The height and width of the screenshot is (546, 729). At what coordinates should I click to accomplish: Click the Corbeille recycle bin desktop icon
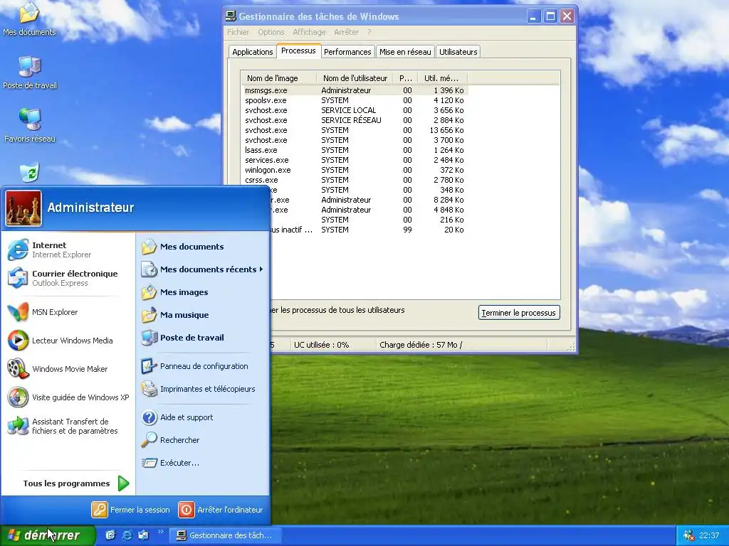coord(29,173)
